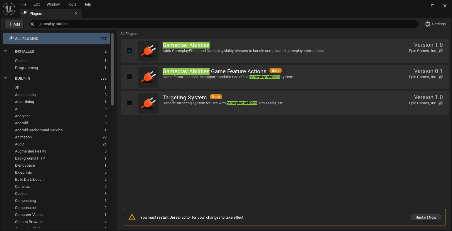This screenshot has height=231, width=452.
Task: Click the plug icon on Plugins tab
Action: (x=25, y=13)
